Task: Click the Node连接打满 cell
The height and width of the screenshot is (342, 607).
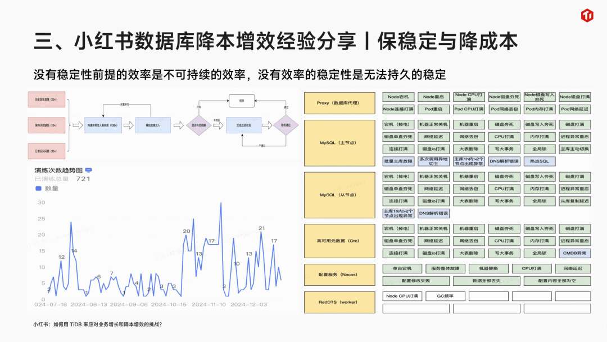Action: click(398, 109)
